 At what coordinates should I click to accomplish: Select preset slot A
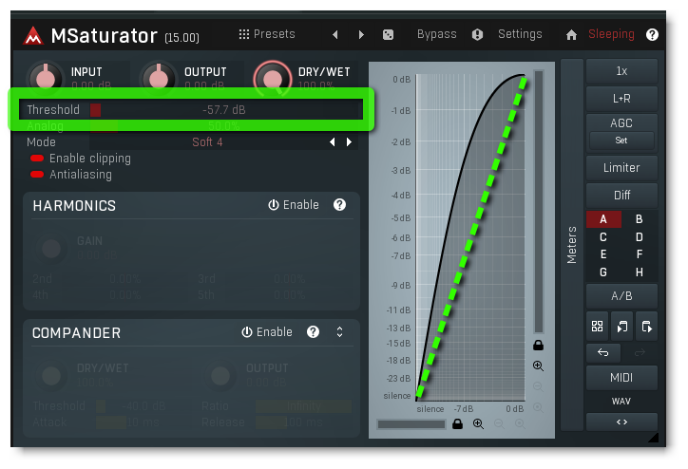click(x=603, y=219)
